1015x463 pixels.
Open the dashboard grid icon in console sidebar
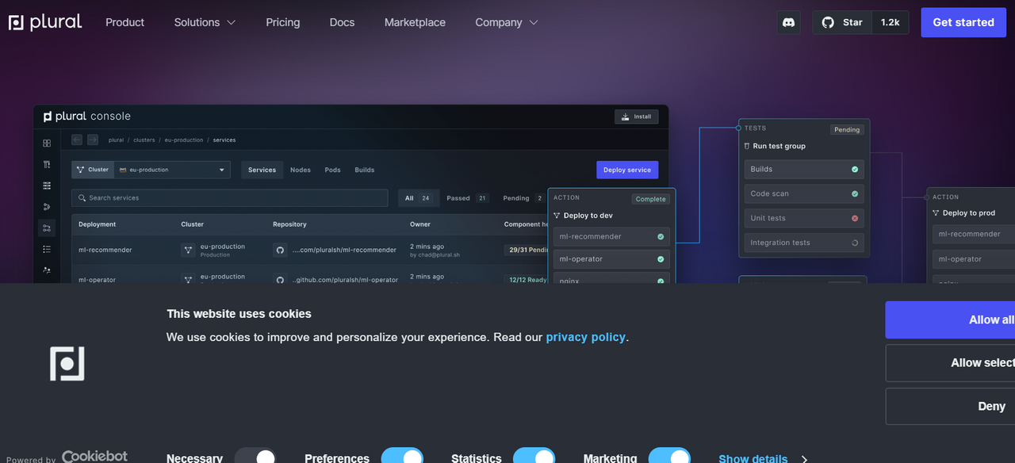[47, 143]
